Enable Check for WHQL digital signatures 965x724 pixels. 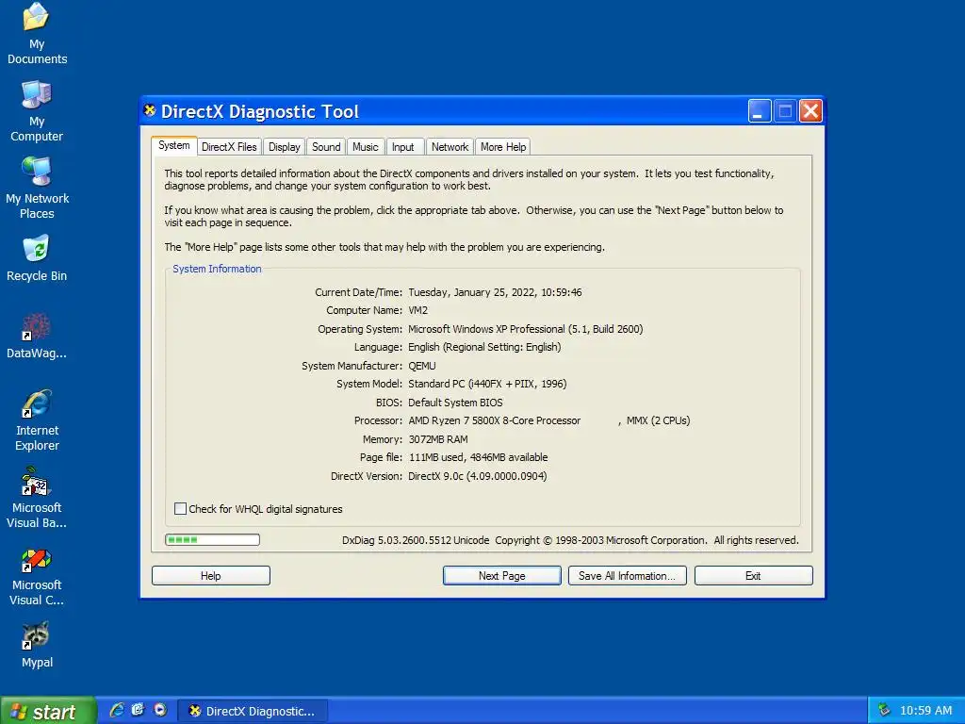click(x=180, y=508)
